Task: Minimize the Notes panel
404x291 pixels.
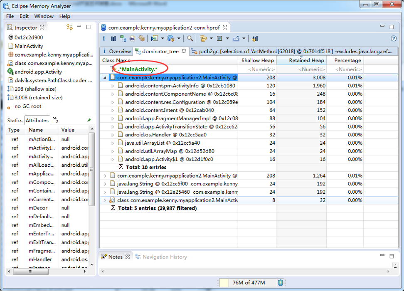Action: (x=382, y=255)
